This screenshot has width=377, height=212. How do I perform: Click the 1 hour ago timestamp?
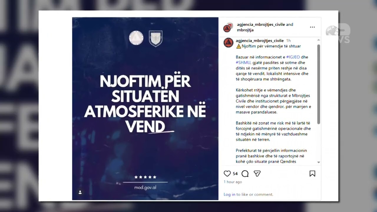pyautogui.click(x=233, y=182)
